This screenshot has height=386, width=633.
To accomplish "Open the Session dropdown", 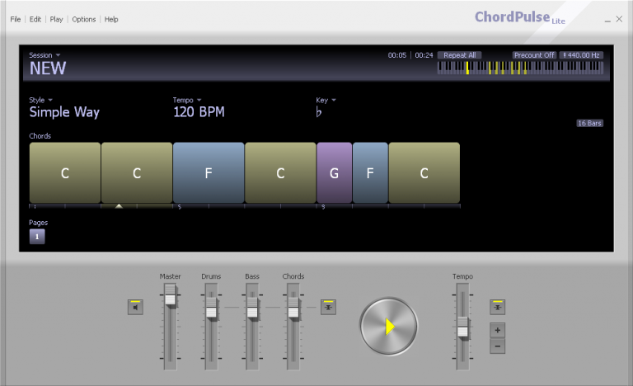I will point(45,55).
